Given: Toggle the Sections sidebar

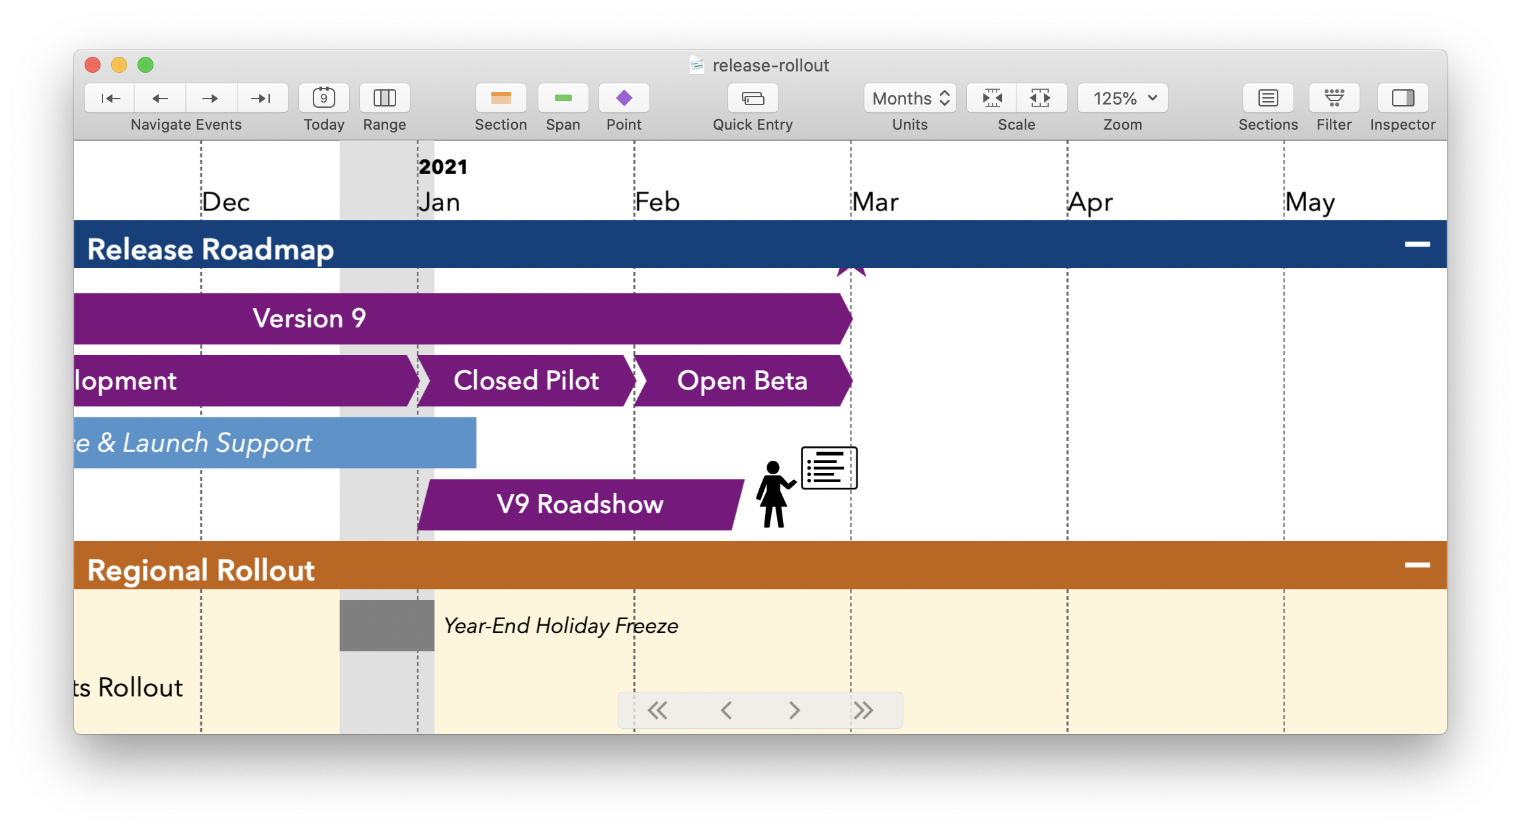Looking at the screenshot, I should pyautogui.click(x=1267, y=98).
